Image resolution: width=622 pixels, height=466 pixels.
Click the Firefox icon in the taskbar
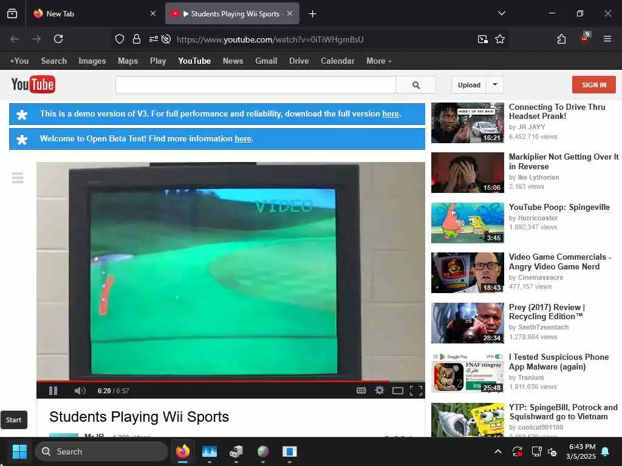pos(182,451)
